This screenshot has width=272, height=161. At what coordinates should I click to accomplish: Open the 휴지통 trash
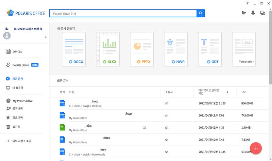coord(13,127)
